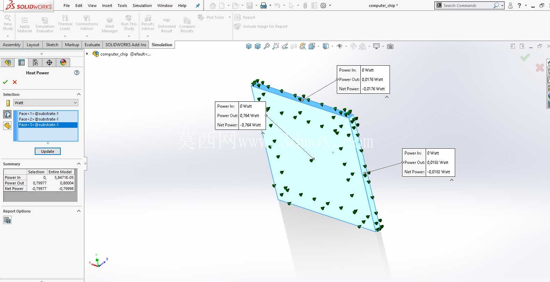This screenshot has width=550, height=282.
Task: Switch to the PropertyManager tab icon
Action: pyautogui.click(x=22, y=63)
